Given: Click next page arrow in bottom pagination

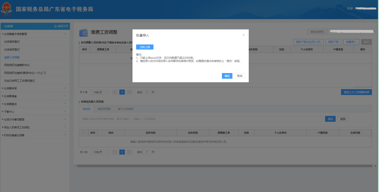Looking at the screenshot, I should coord(129,152).
